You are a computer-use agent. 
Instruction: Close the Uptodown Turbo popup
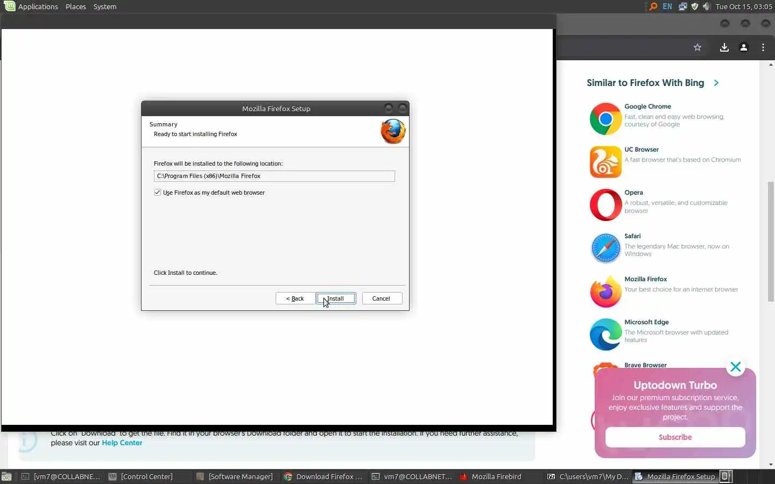tap(736, 367)
